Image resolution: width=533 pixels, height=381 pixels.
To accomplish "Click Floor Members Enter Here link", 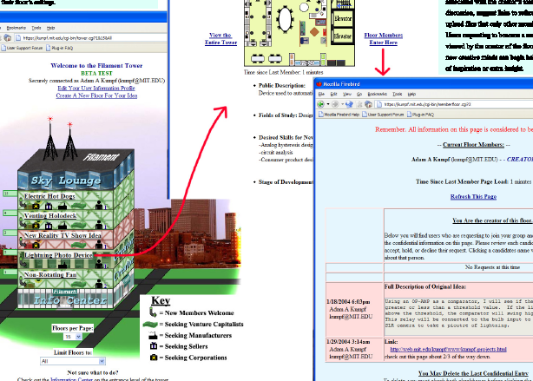I will click(384, 39).
